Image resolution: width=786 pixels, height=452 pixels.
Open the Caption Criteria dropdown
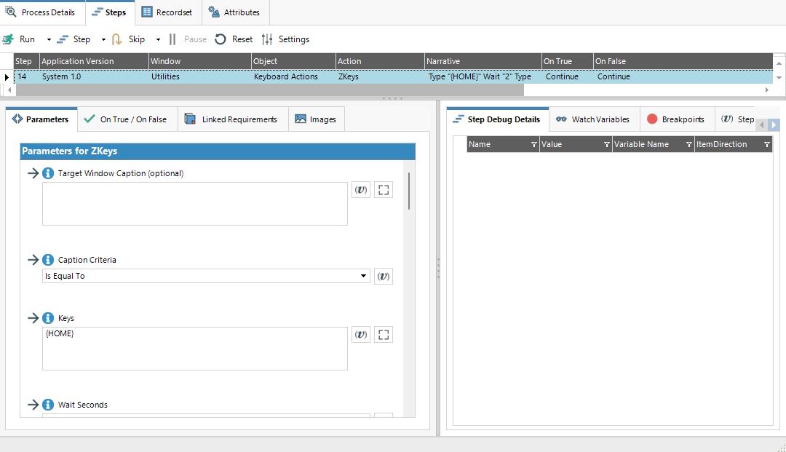364,277
